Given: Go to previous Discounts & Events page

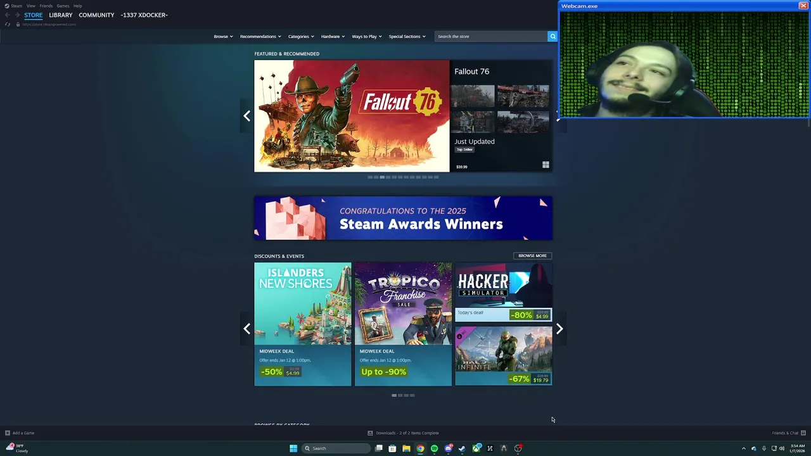Looking at the screenshot, I should click(246, 329).
